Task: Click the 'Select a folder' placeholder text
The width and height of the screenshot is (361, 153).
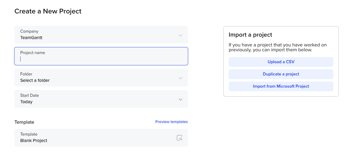Action: tap(35, 81)
